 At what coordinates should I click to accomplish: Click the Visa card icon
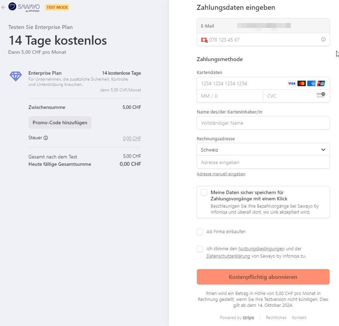(292, 83)
